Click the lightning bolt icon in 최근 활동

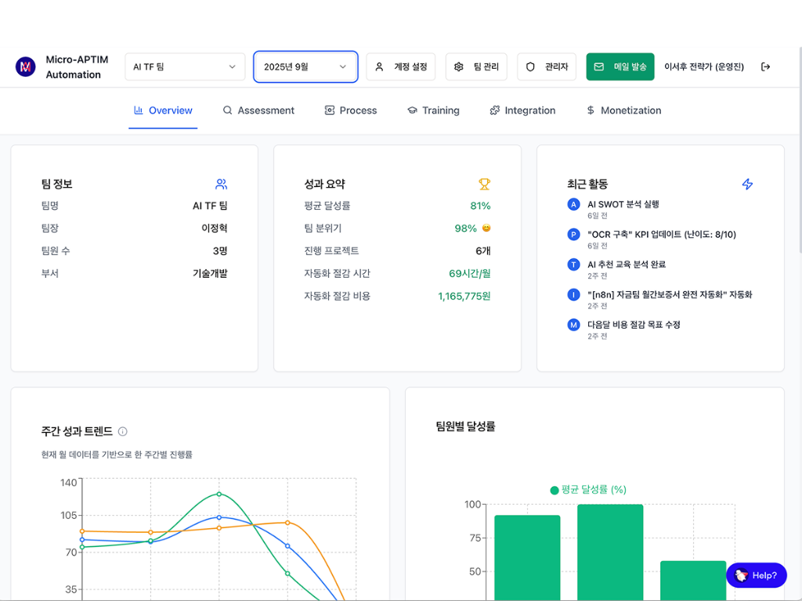pos(747,185)
